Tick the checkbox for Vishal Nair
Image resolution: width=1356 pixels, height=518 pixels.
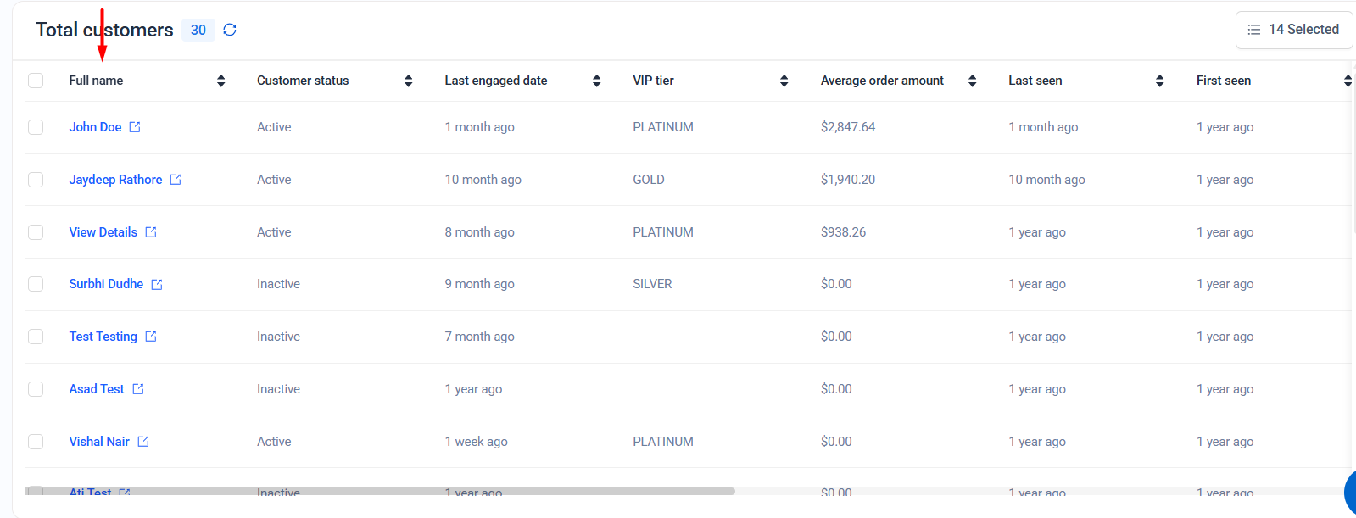pos(36,442)
